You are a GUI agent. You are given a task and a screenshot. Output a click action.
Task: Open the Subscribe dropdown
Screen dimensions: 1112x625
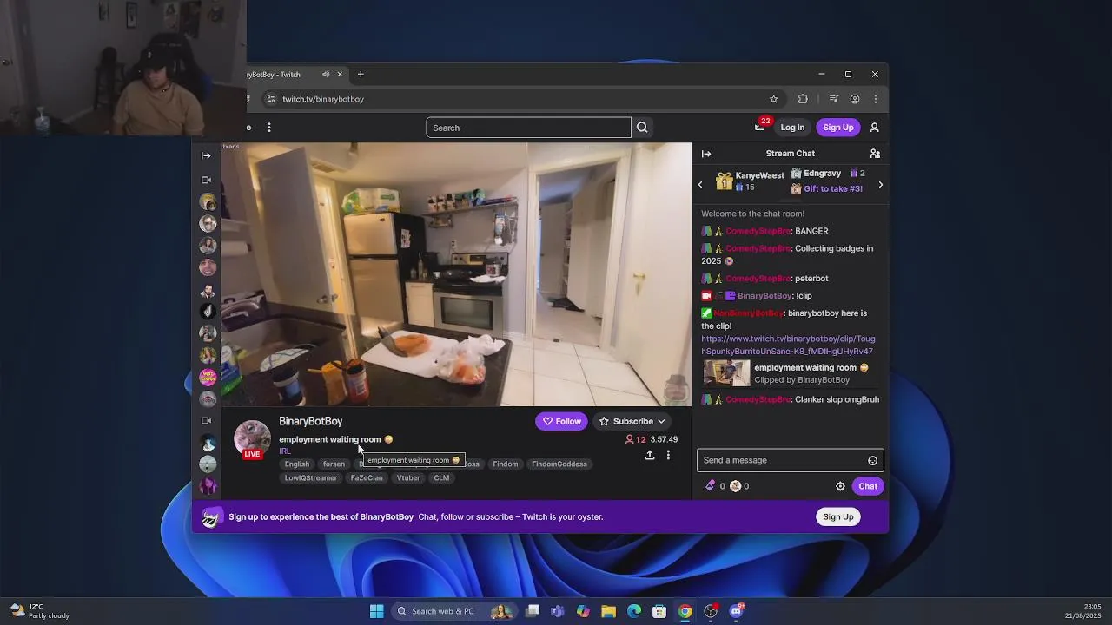(x=632, y=421)
